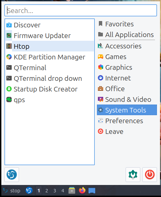Select the Favorites category
The width and height of the screenshot is (161, 197).
click(x=127, y=24)
